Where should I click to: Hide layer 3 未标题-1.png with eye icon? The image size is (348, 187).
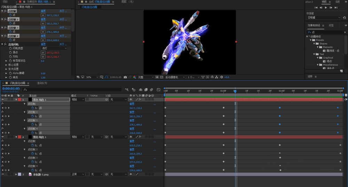point(3,174)
